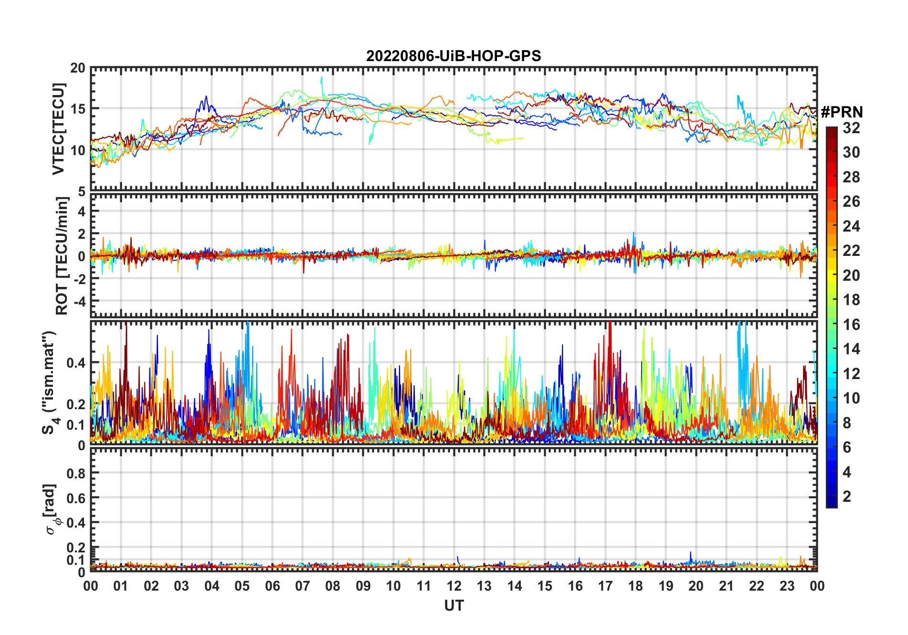Click the VTEC y-axis tick 15
Viewport: 908px width, 635px height.
pyautogui.click(x=78, y=109)
